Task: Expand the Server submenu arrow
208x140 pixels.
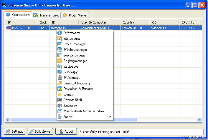Action: (x=110, y=117)
